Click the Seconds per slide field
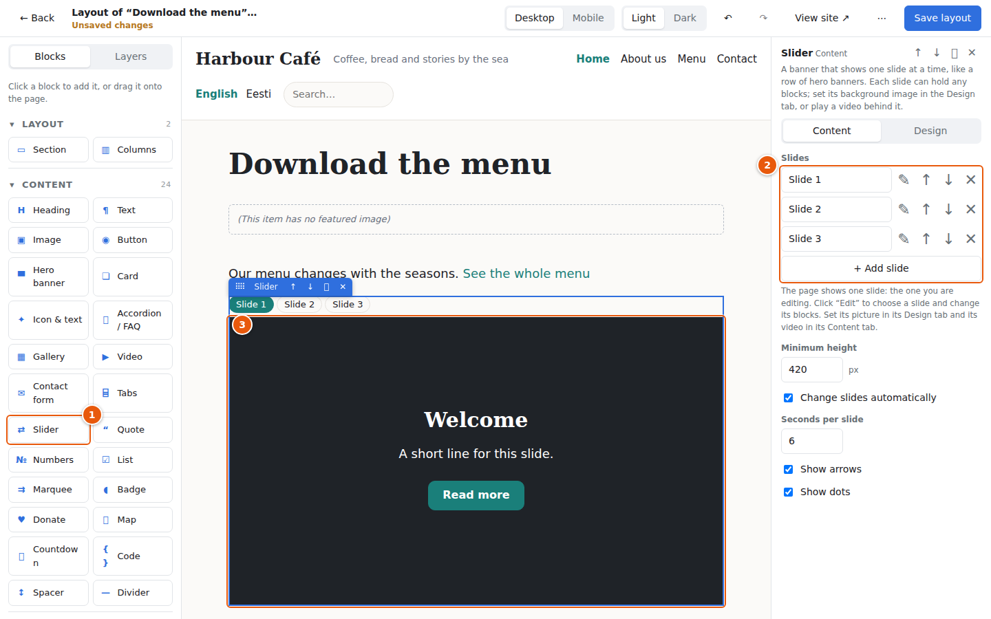Viewport: 991px width, 619px height. (x=812, y=441)
